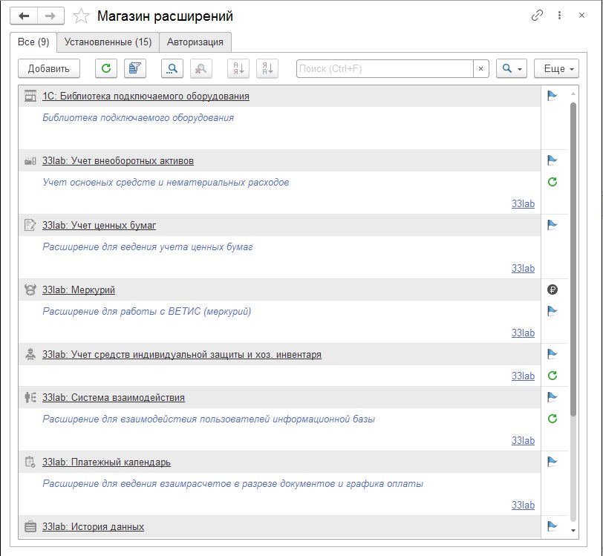Select description Расширение для работы с ВЕТИС (меркурий)
This screenshot has width=603, height=556.
[147, 312]
